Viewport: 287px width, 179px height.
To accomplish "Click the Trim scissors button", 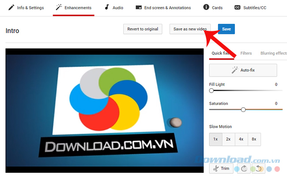I will (221, 168).
